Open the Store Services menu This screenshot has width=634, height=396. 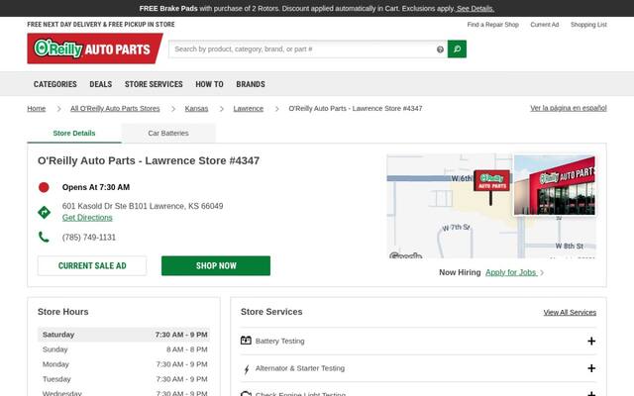[x=154, y=84]
